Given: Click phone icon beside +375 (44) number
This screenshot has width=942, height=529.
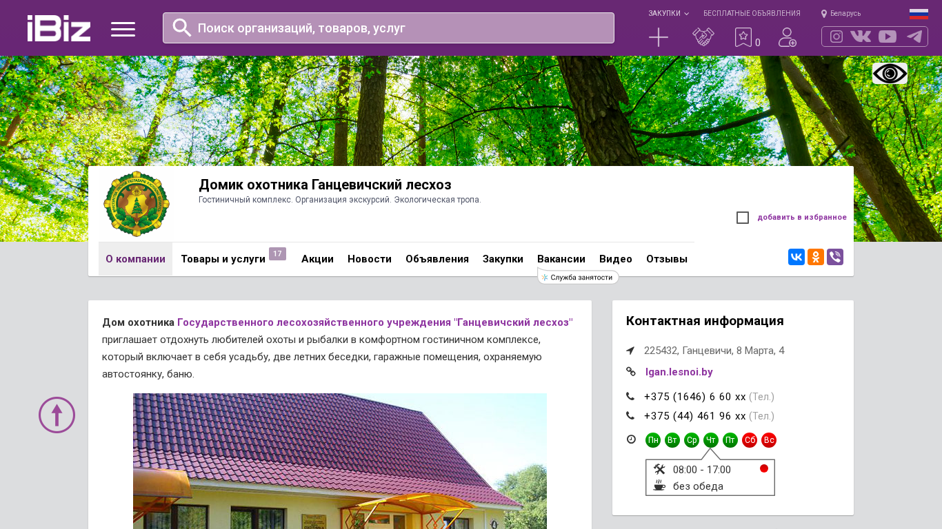Looking at the screenshot, I should click(x=630, y=415).
